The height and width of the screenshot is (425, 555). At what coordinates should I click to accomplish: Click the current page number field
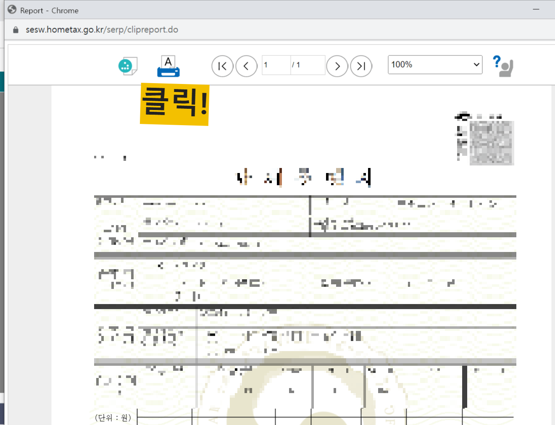pos(276,65)
